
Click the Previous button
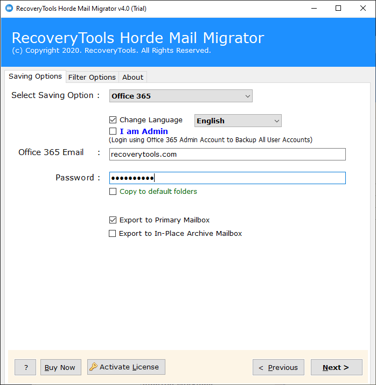[x=278, y=367]
